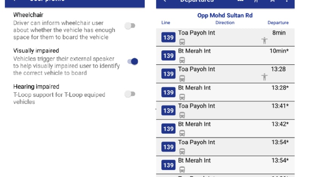Enable the Wheelchair toggle switch
The height and width of the screenshot is (177, 314).
tap(130, 26)
